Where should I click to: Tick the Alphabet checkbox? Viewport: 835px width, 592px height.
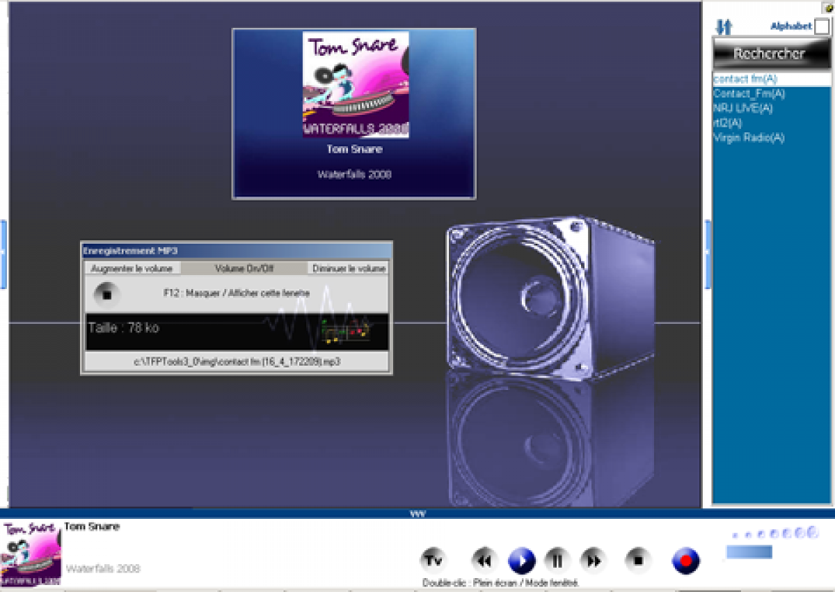[822, 26]
